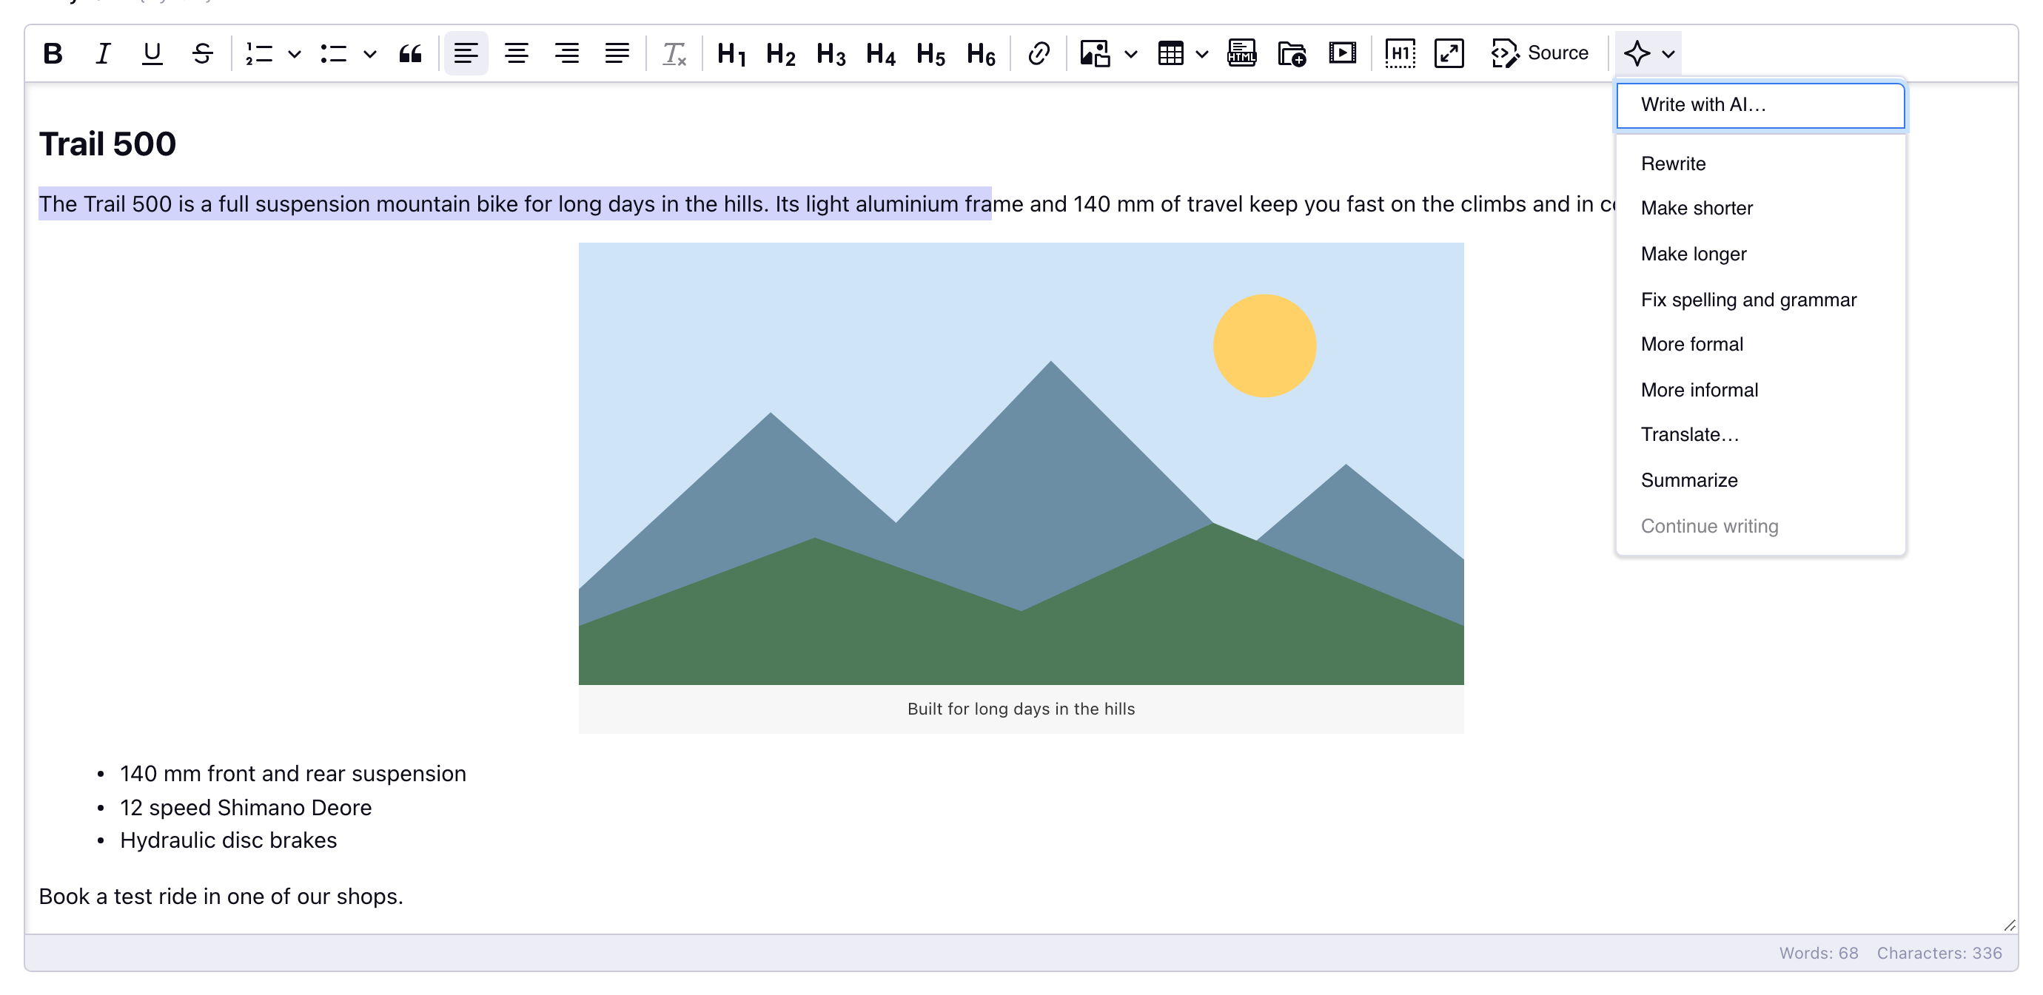Choose Fix spelling and grammar
The height and width of the screenshot is (995, 2043).
coord(1760,300)
